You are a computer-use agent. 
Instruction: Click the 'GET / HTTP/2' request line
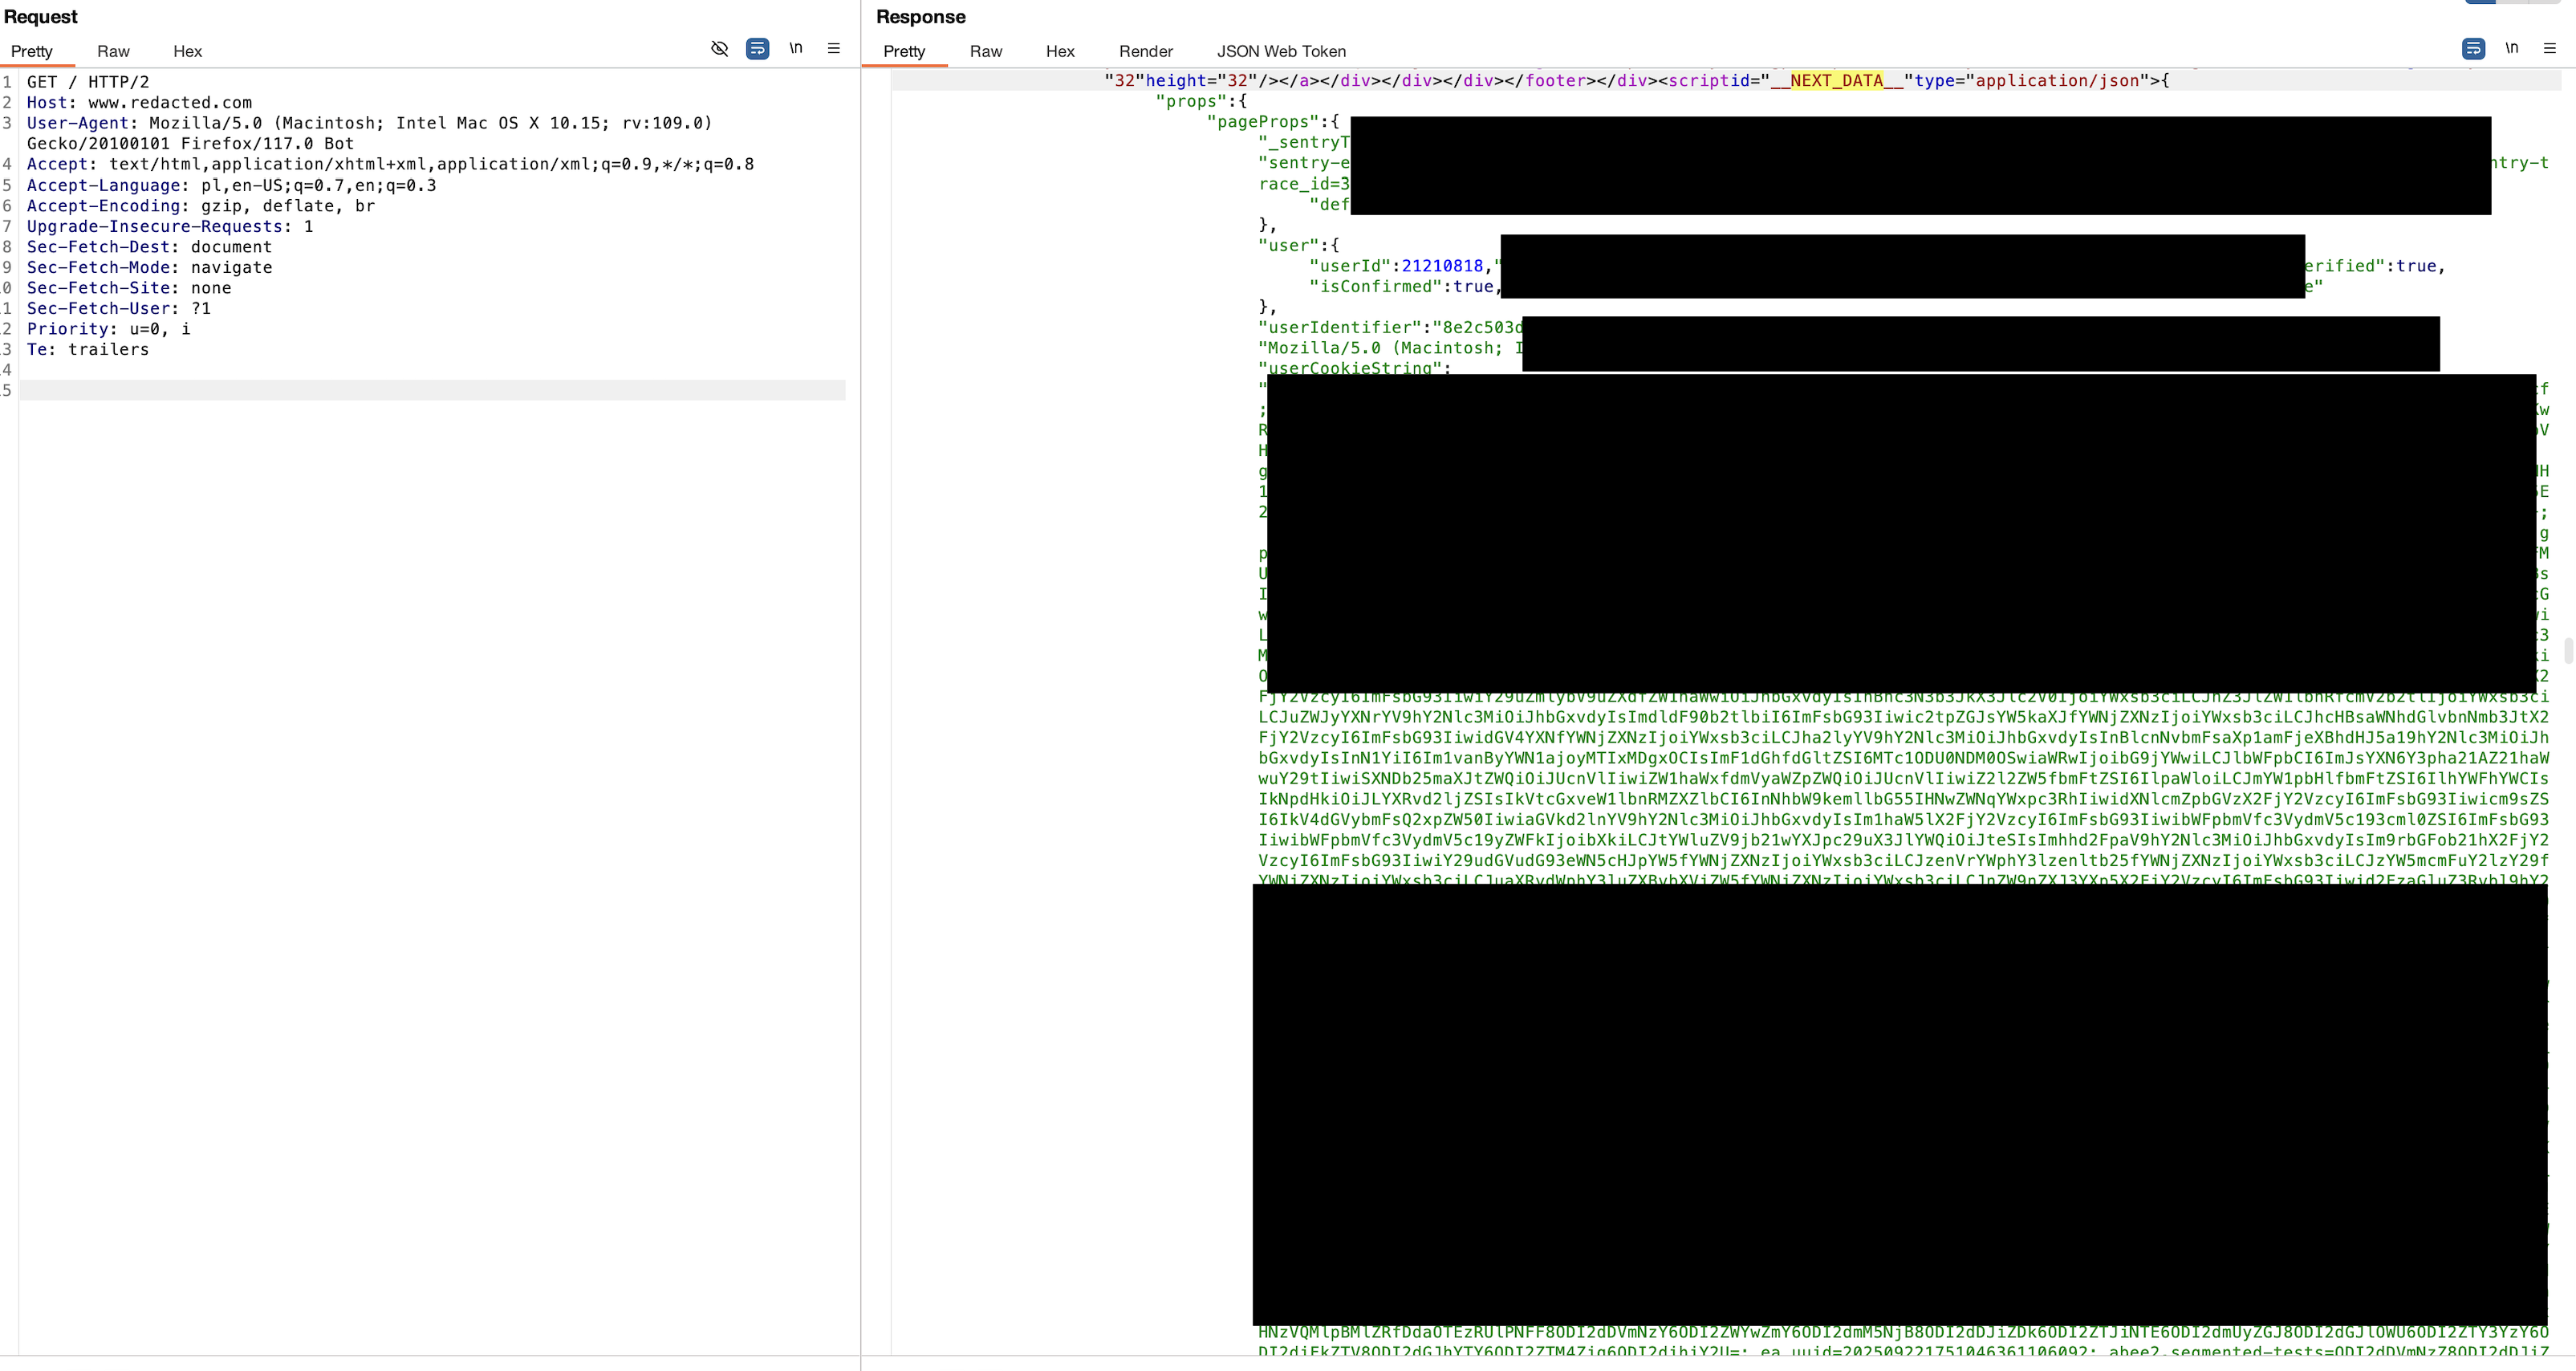[x=88, y=82]
